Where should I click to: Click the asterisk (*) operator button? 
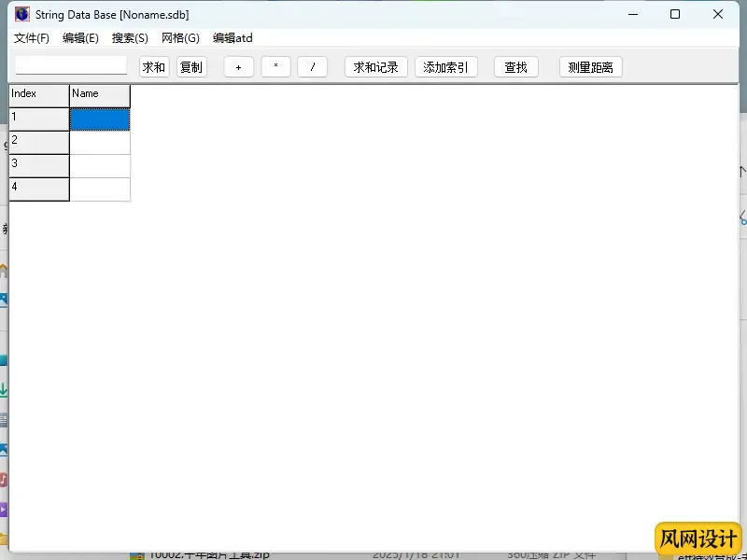275,67
